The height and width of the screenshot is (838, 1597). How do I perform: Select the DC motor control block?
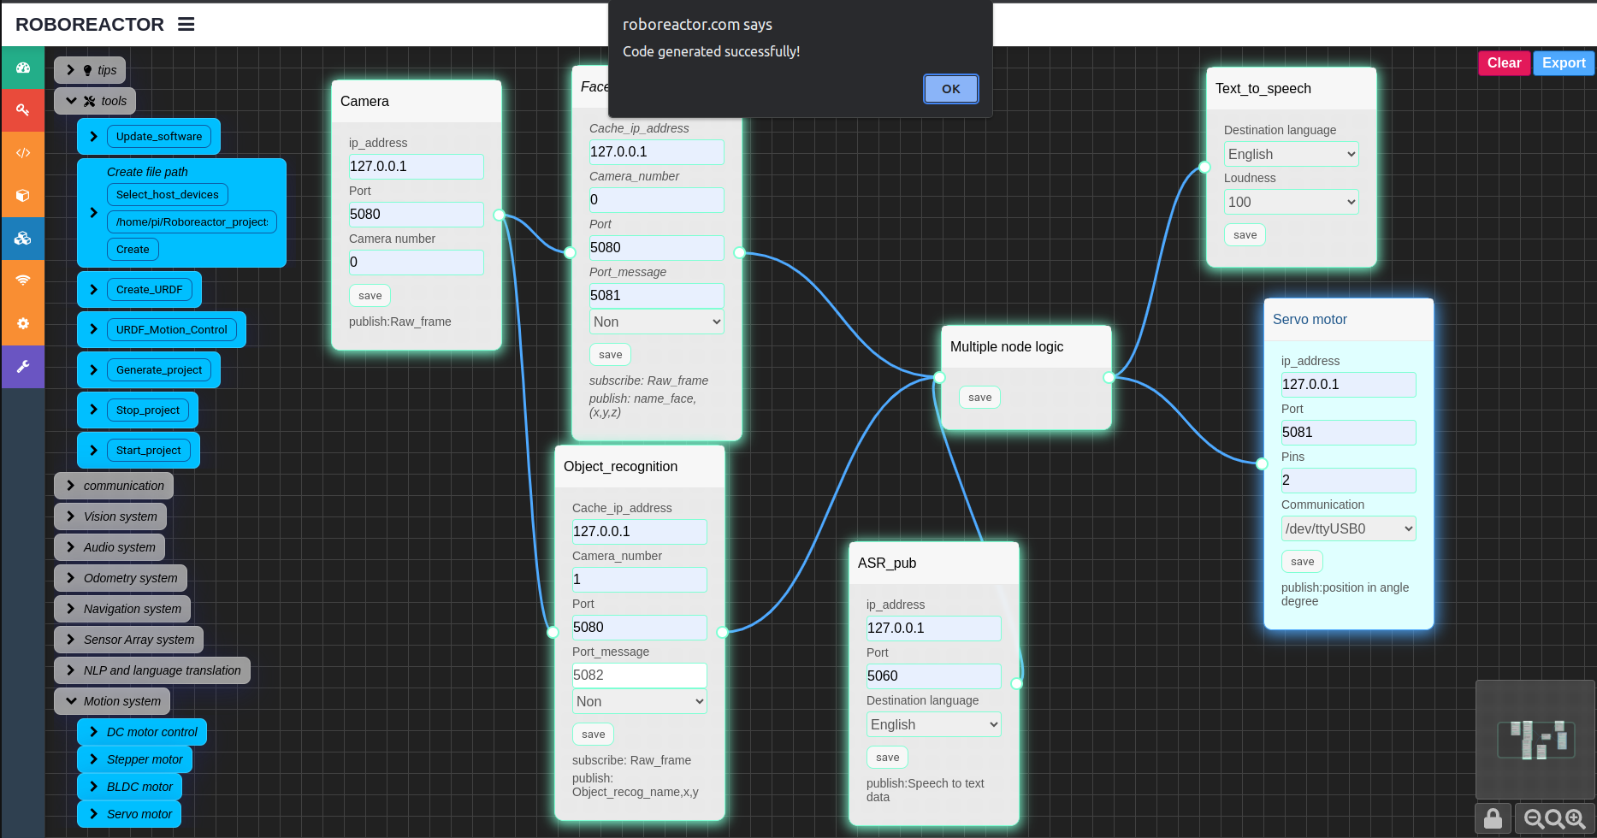pyautogui.click(x=142, y=732)
